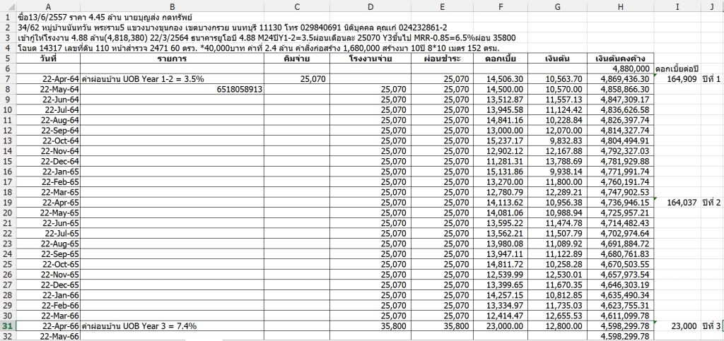This screenshot has width=724, height=341.
Task: Click the principal cell 12,800.00
Action: tap(557, 325)
